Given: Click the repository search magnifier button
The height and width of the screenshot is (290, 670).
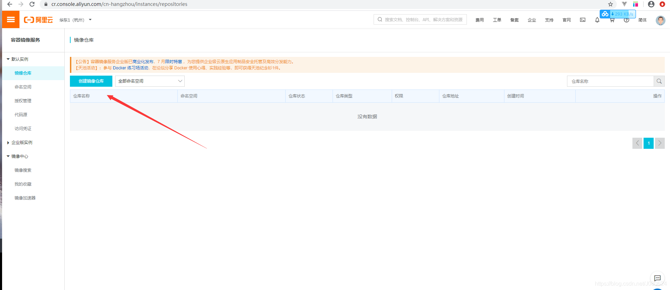Looking at the screenshot, I should [x=659, y=81].
